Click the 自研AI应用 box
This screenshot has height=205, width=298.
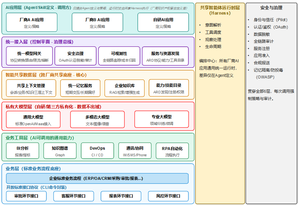point(163,22)
